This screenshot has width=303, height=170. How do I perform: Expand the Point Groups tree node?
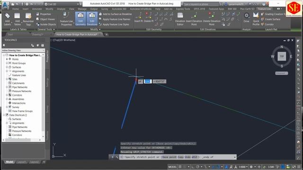(7, 63)
